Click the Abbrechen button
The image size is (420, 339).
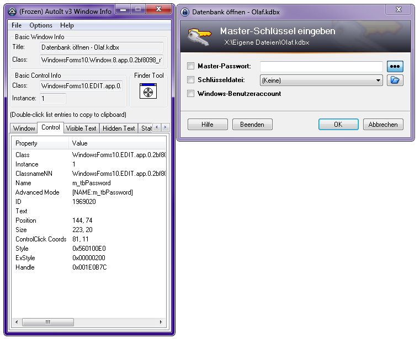click(x=383, y=125)
